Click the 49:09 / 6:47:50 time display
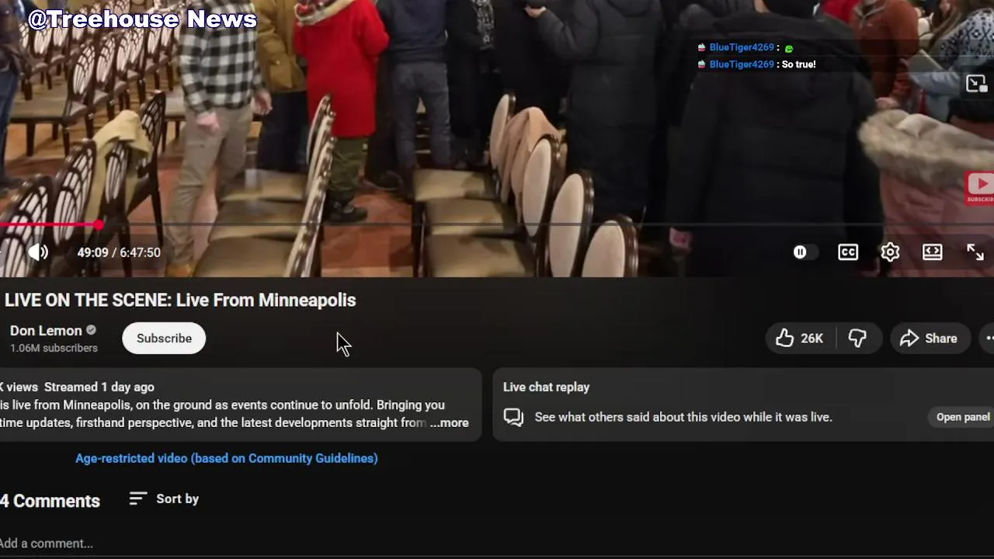The width and height of the screenshot is (994, 559). [x=119, y=252]
